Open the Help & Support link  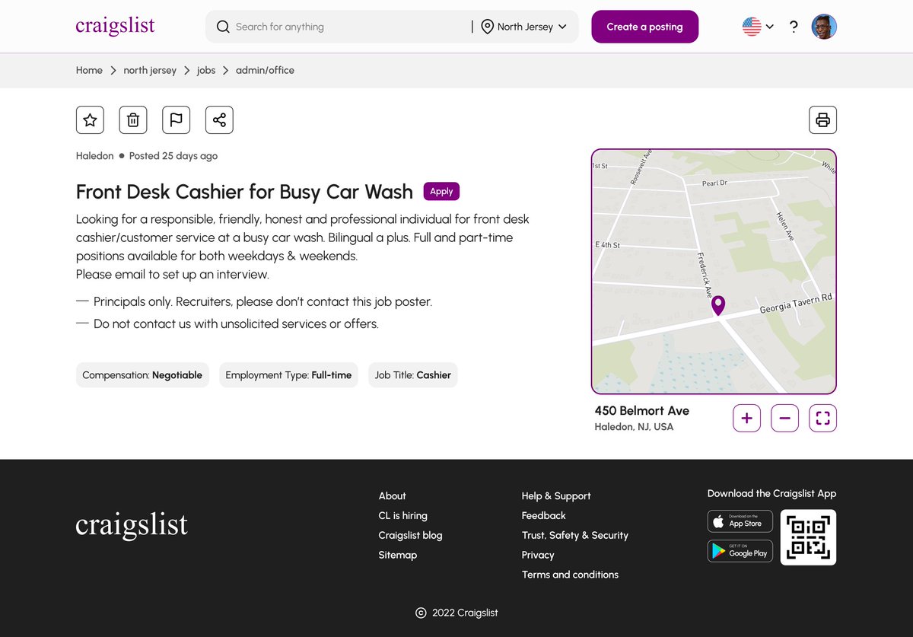pyautogui.click(x=556, y=495)
